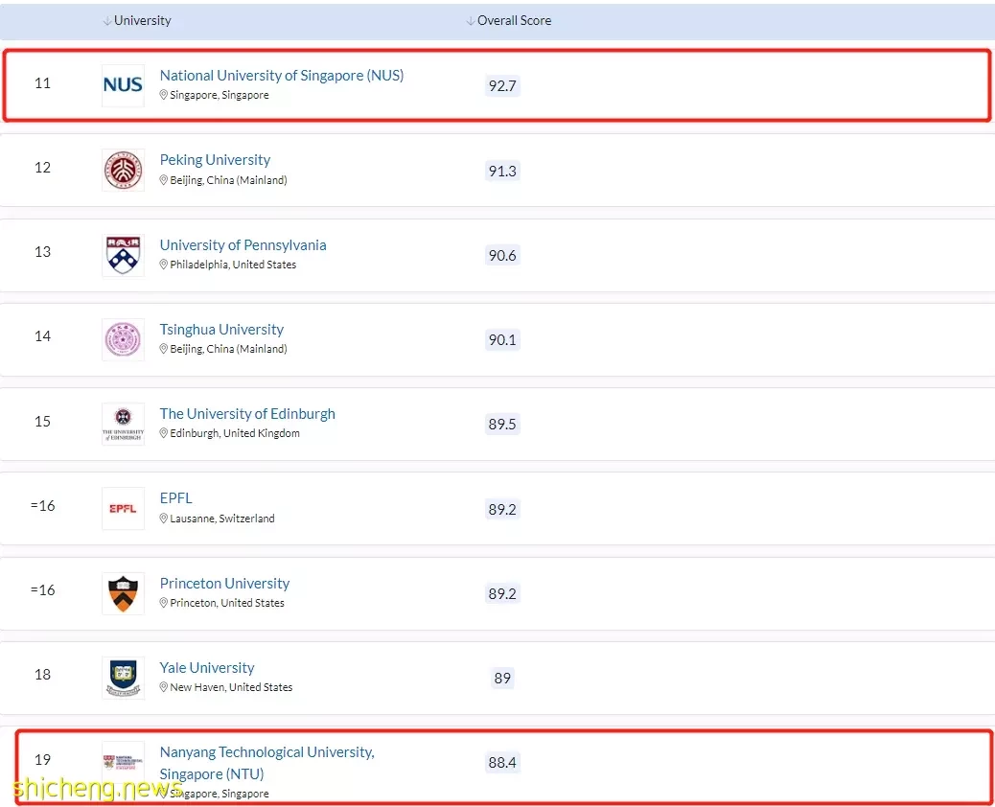Click the New Haven, United States location text

(231, 687)
